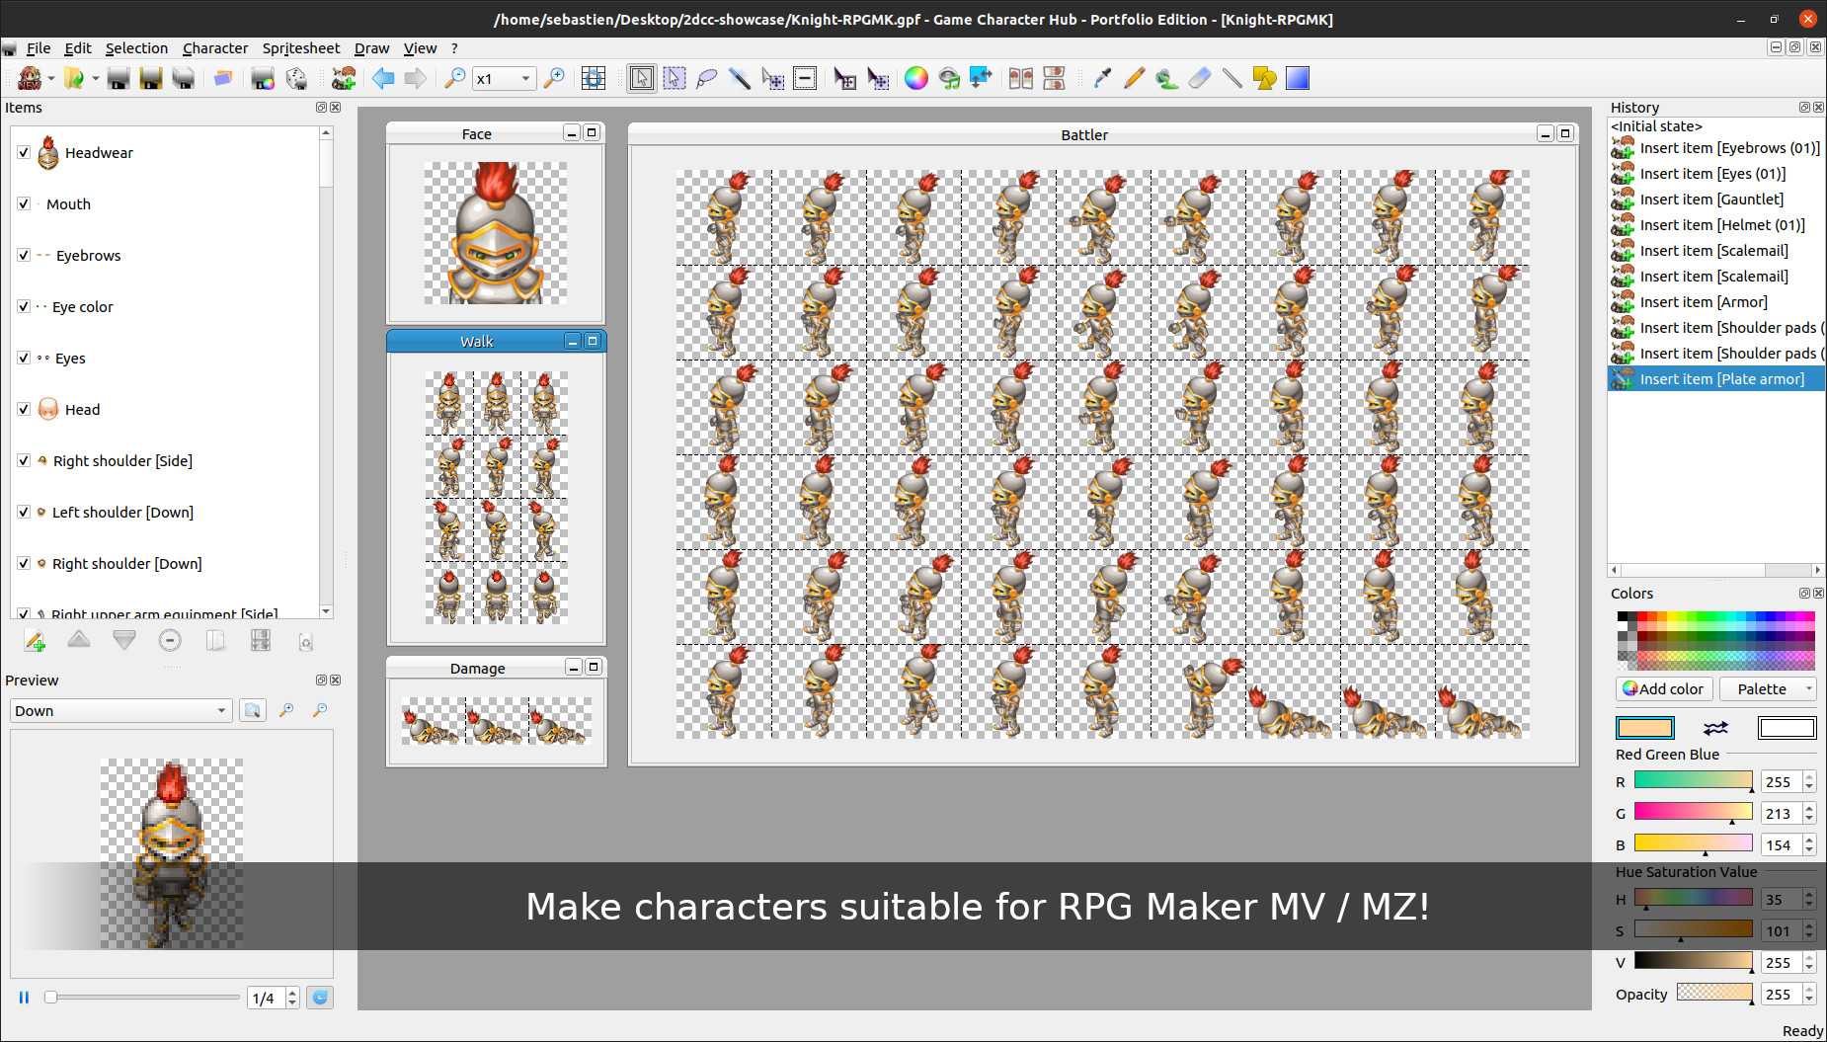
Task: Select the Pencil drawing tool
Action: tap(1134, 78)
